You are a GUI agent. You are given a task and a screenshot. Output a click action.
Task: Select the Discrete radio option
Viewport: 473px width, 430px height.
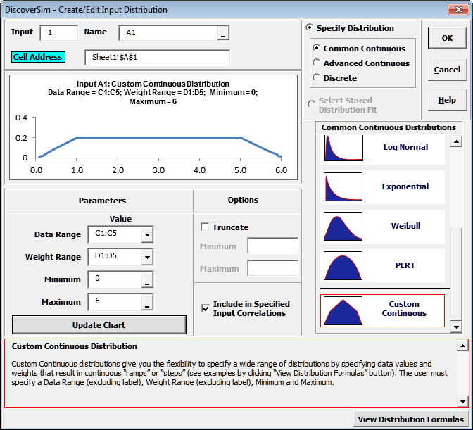(317, 78)
